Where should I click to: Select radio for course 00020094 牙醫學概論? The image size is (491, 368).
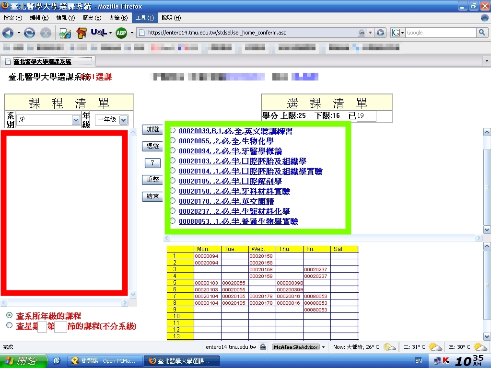pyautogui.click(x=173, y=150)
